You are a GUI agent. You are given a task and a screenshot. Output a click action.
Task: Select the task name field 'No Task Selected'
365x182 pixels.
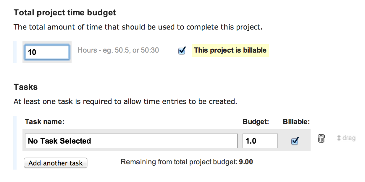click(130, 141)
